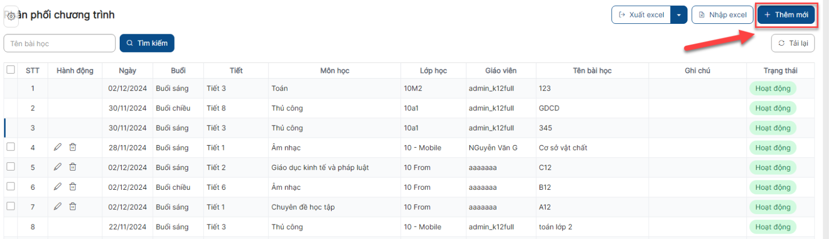The height and width of the screenshot is (239, 829).
Task: Delete row 5 using the trash icon
Action: 73,167
